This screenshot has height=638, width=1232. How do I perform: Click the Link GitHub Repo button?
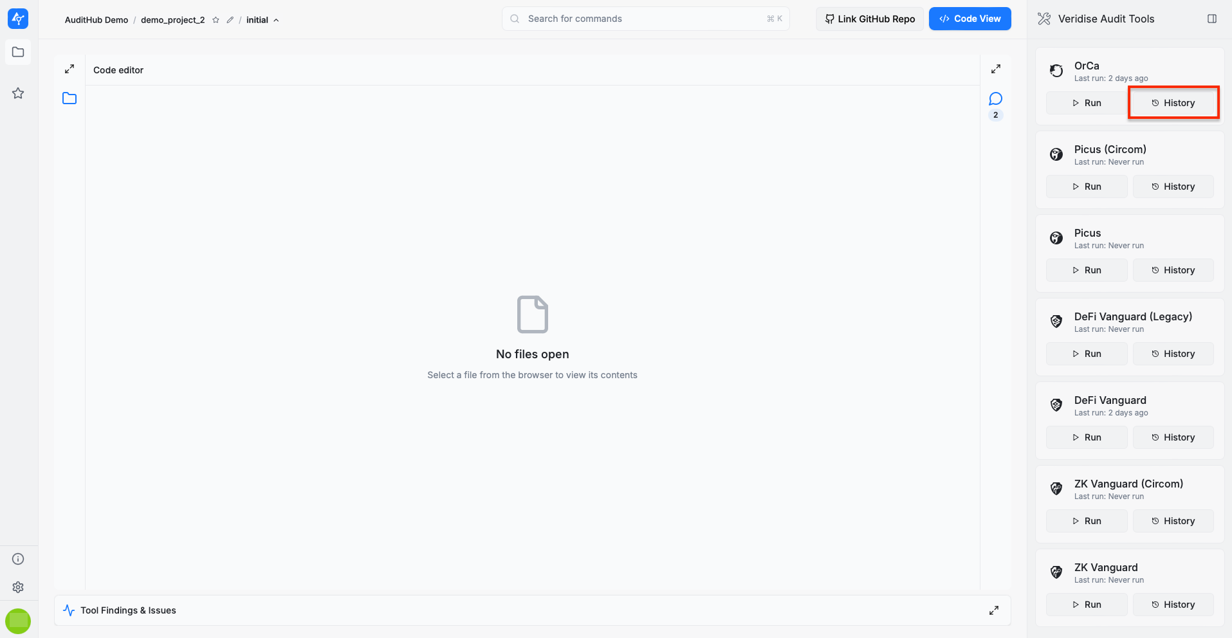pyautogui.click(x=870, y=19)
